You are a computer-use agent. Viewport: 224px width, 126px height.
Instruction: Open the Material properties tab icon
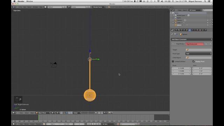[x=197, y=30]
